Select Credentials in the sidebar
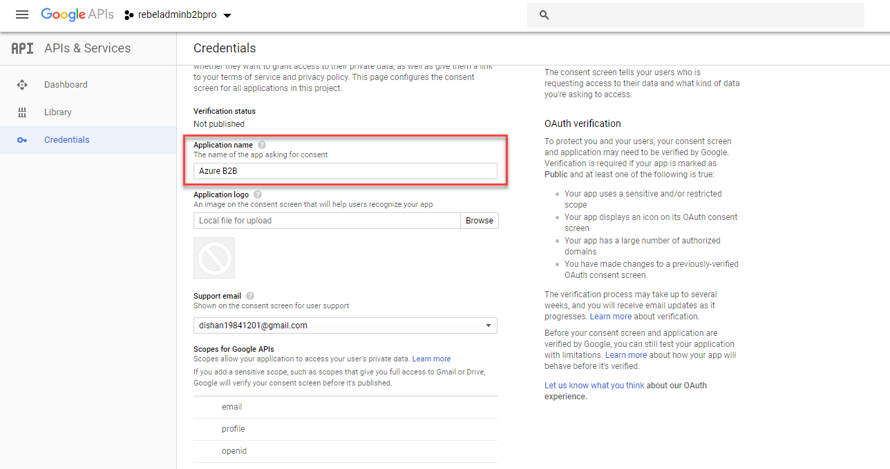Viewport: 890px width, 469px height. click(x=67, y=140)
